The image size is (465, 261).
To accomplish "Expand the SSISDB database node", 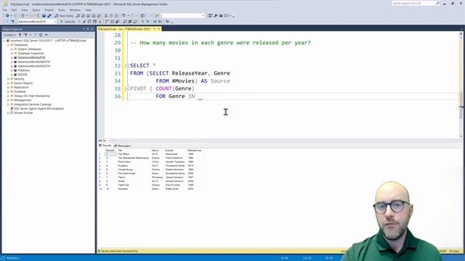I will pyautogui.click(x=12, y=75).
